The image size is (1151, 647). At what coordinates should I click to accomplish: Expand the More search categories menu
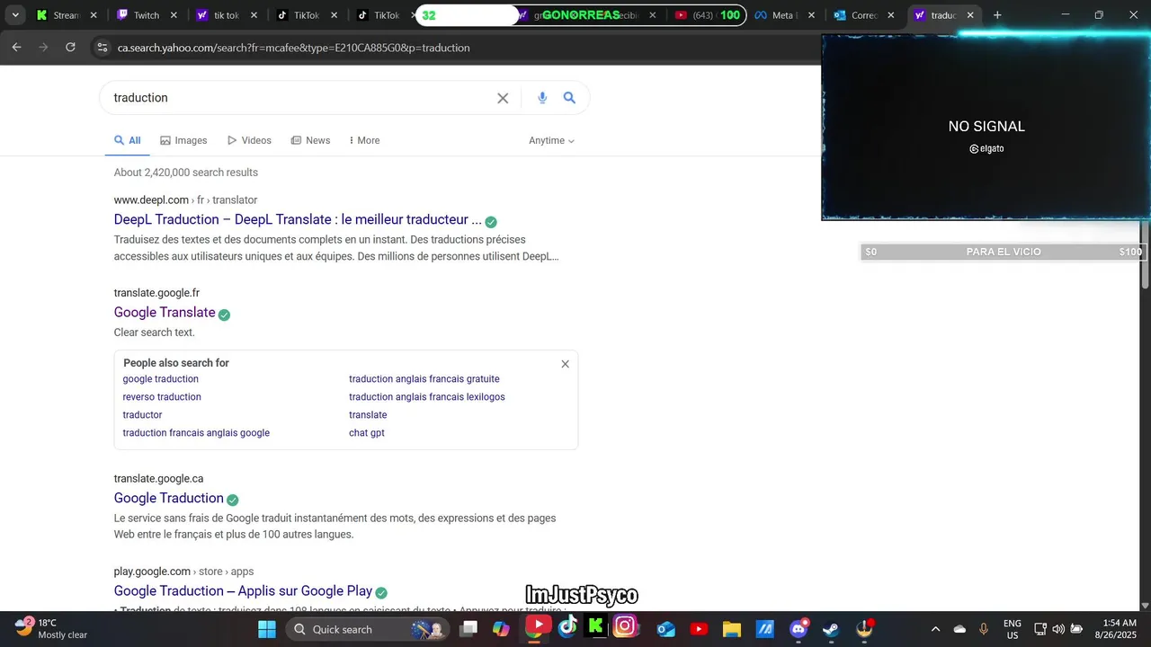pyautogui.click(x=364, y=140)
